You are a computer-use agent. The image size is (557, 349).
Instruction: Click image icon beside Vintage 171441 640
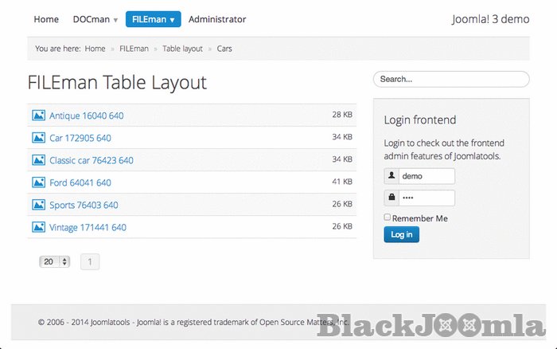tap(38, 227)
